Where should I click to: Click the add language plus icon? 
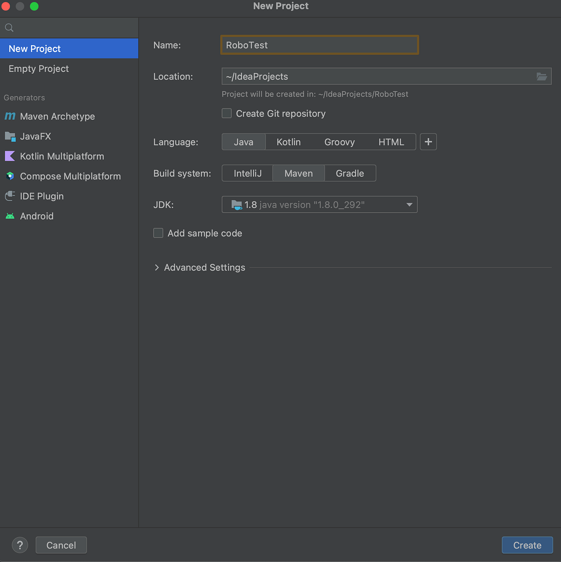tap(428, 142)
